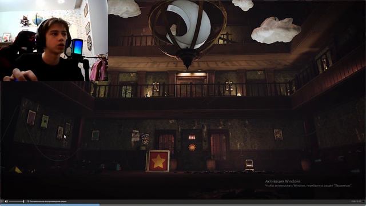Click the red star box in game
Image resolution: width=366 pixels, height=206 pixels.
pyautogui.click(x=158, y=161)
